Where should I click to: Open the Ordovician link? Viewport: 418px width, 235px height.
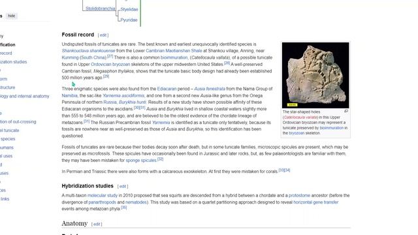[x=101, y=64]
